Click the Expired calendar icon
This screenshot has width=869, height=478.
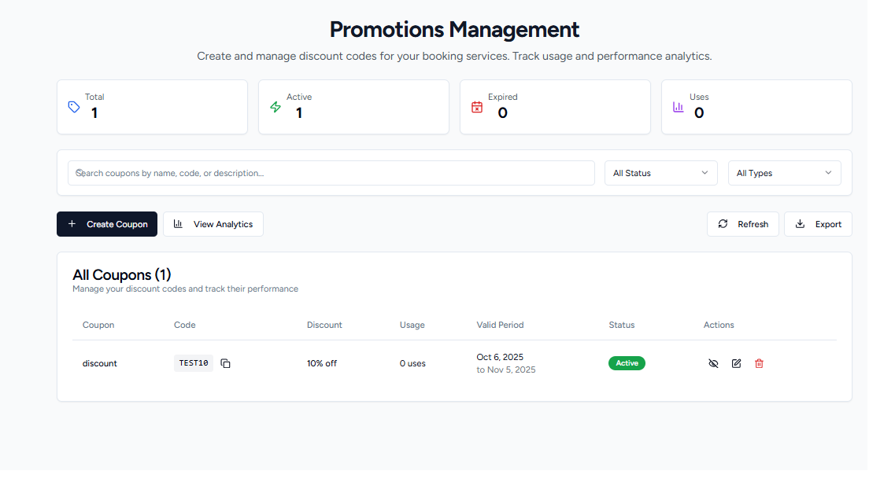[477, 107]
